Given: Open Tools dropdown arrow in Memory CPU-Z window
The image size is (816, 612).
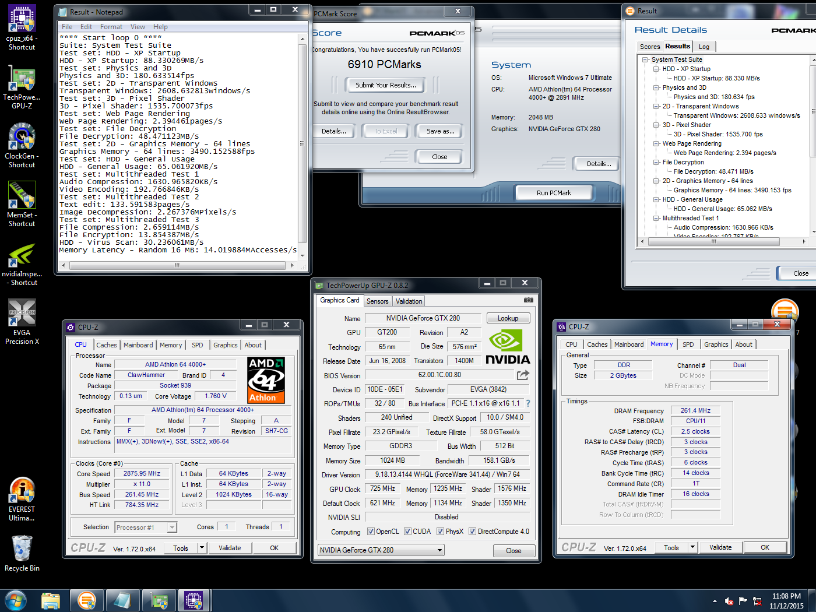Looking at the screenshot, I should 692,547.
